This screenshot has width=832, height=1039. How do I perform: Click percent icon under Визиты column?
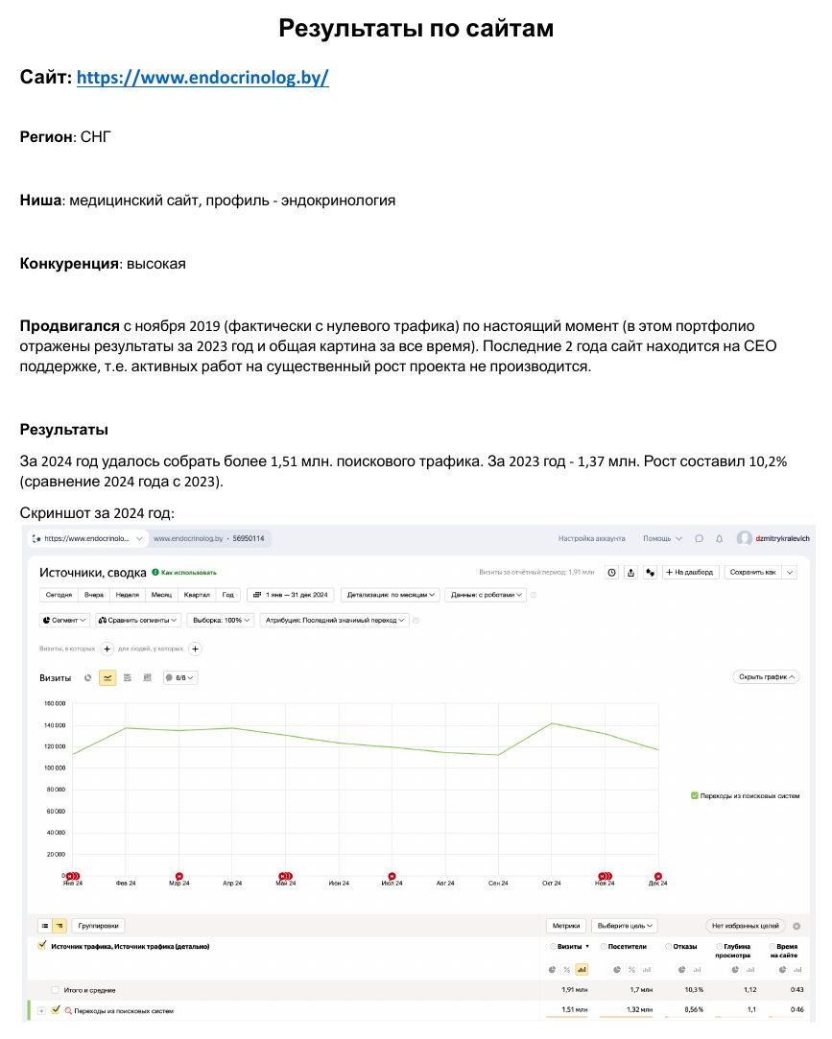click(567, 969)
